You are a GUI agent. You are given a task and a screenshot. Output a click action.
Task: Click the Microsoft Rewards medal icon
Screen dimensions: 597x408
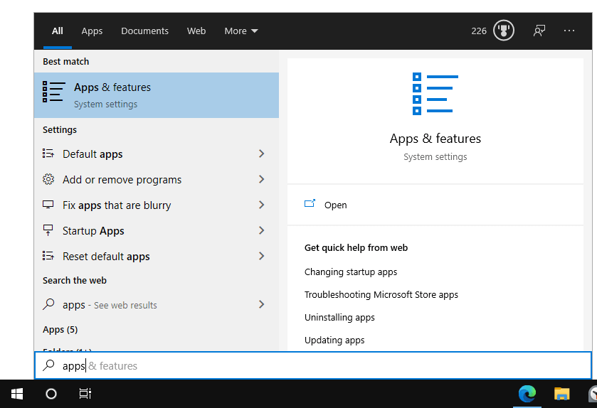503,31
